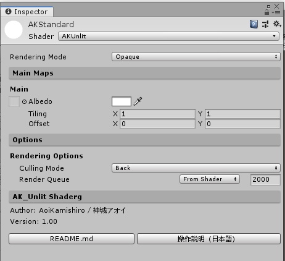This screenshot has width=285, height=261.
Task: Focus the Offset Y field
Action: (242, 124)
